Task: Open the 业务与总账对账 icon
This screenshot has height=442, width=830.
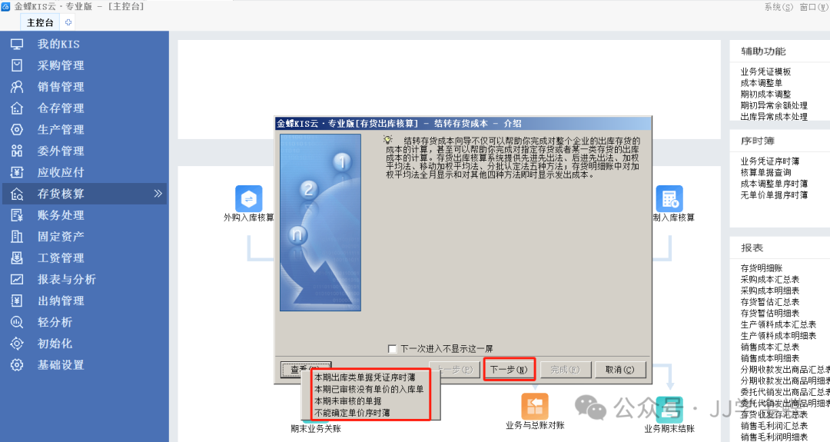Action: 535,406
